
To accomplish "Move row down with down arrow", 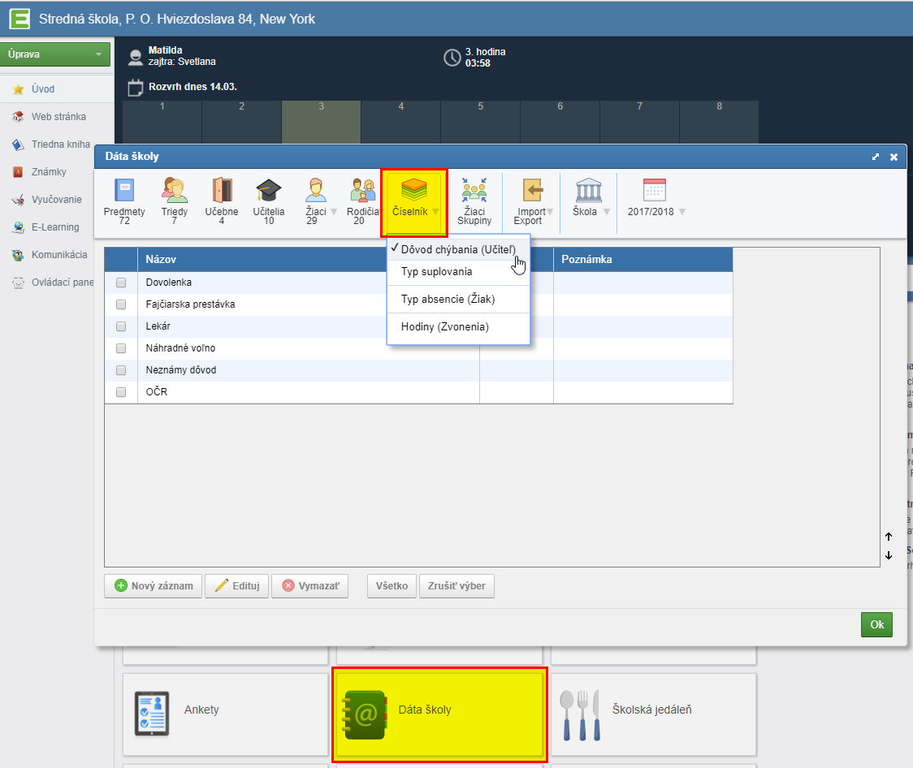I will (889, 555).
